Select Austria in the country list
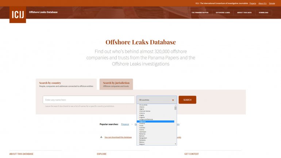Viewport: 281px width, 158px height. [x=155, y=130]
